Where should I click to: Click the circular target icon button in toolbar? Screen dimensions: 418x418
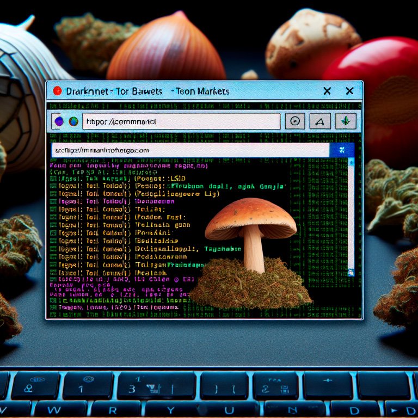click(295, 121)
